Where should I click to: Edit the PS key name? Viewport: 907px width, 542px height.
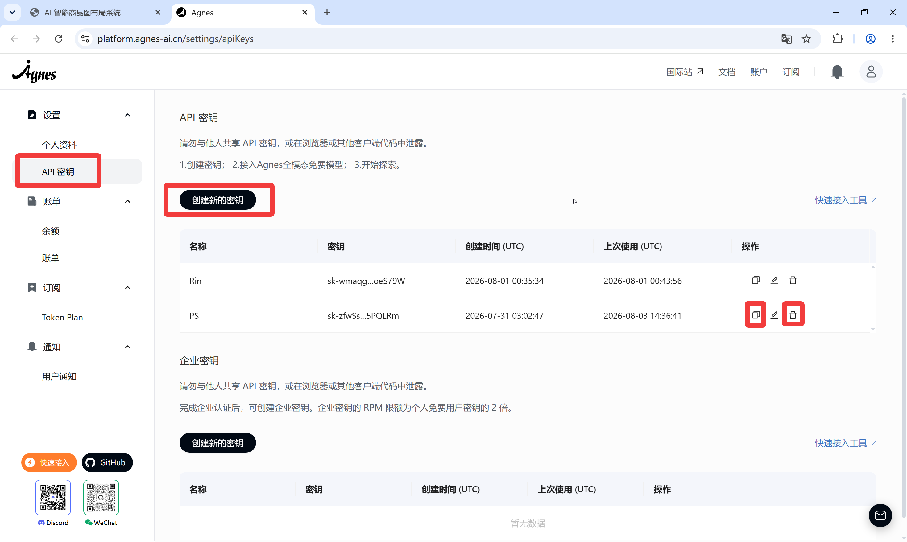pyautogui.click(x=774, y=315)
